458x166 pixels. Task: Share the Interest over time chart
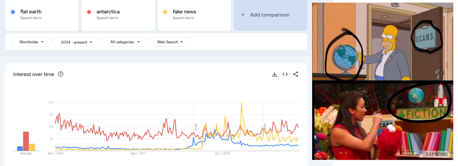pyautogui.click(x=296, y=74)
